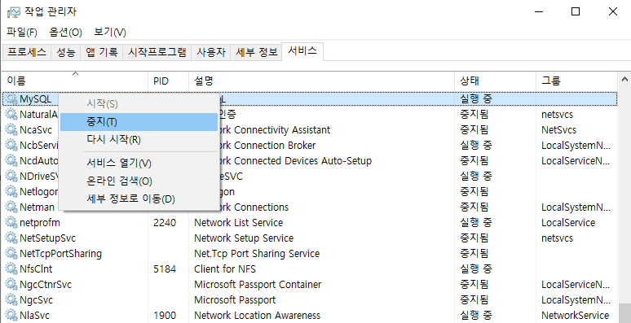This screenshot has height=323, width=631.
Task: Select the netprofm service name
Action: tap(40, 222)
